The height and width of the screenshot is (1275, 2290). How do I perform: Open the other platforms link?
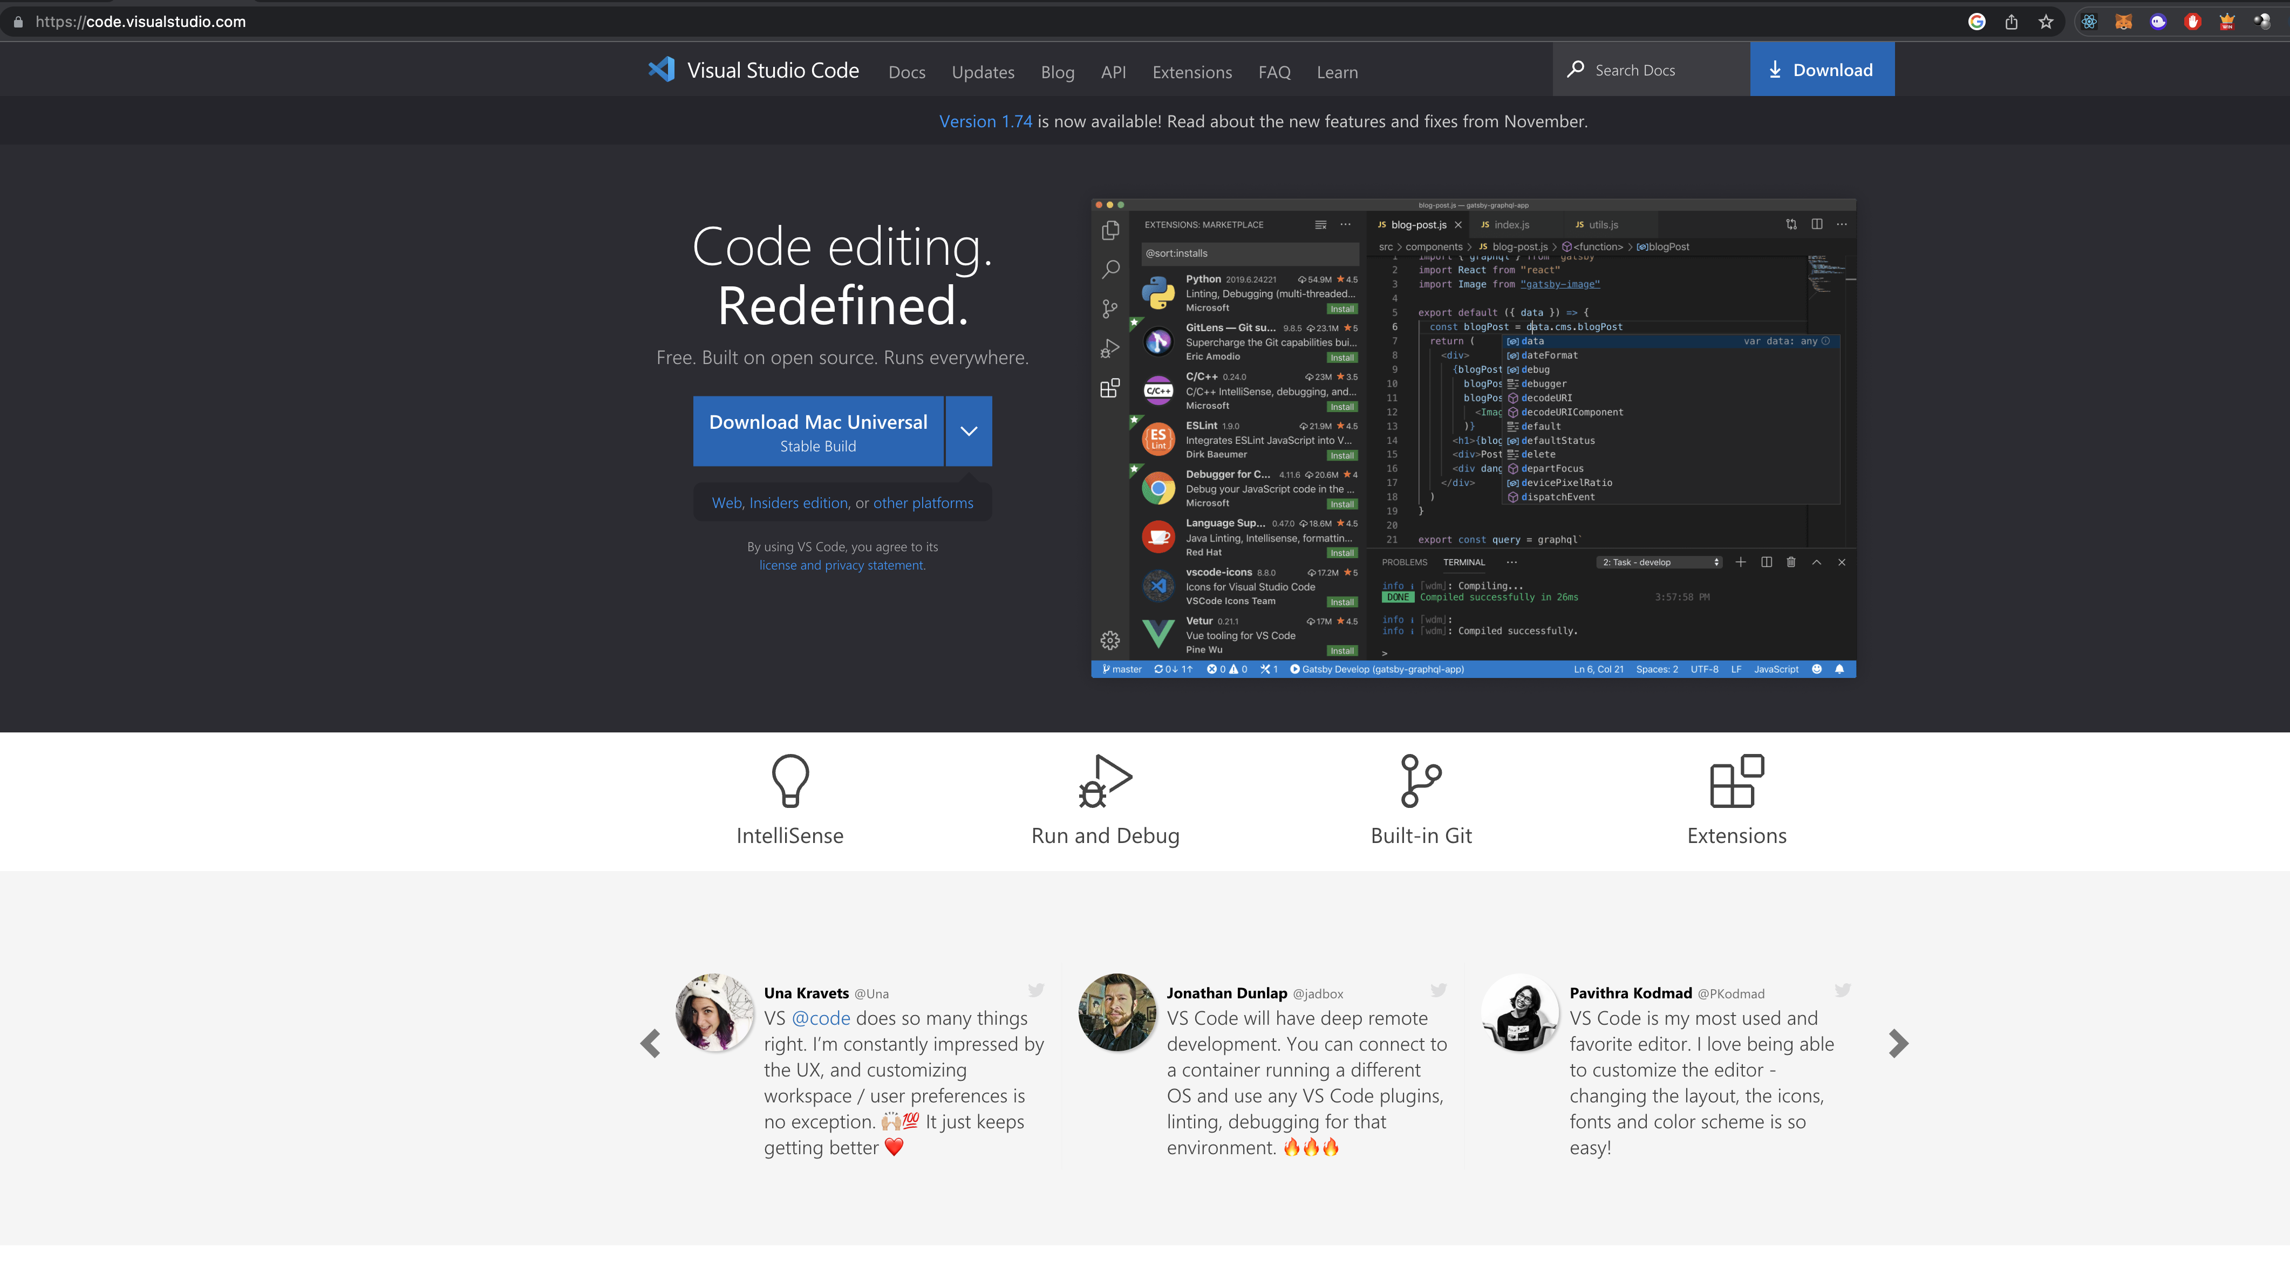pyautogui.click(x=923, y=503)
